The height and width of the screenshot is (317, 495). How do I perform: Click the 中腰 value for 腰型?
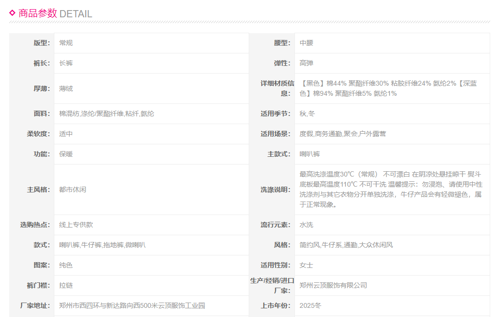coord(306,43)
